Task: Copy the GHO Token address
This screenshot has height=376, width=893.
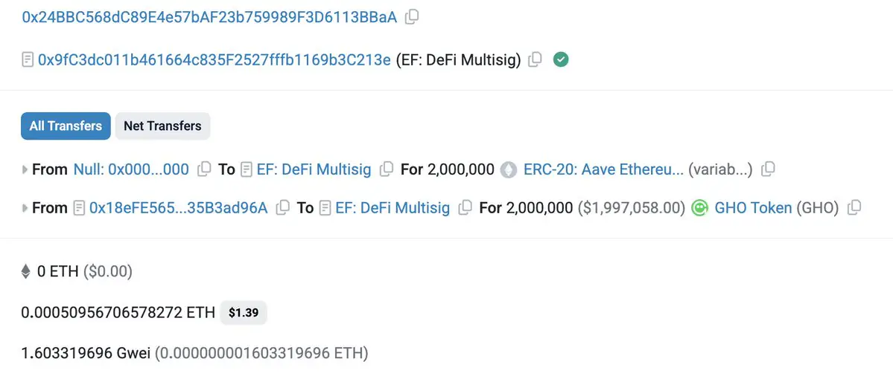Action: click(854, 209)
